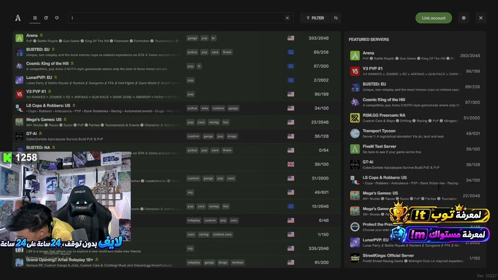Click the Mega's Games: US icon in the main list
The height and width of the screenshot is (280, 498).
pos(19,122)
